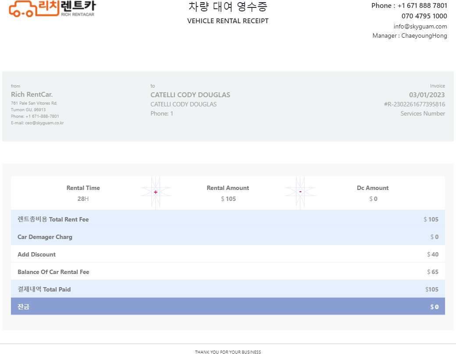Click the 'to' label
This screenshot has width=456, height=355.
[153, 86]
